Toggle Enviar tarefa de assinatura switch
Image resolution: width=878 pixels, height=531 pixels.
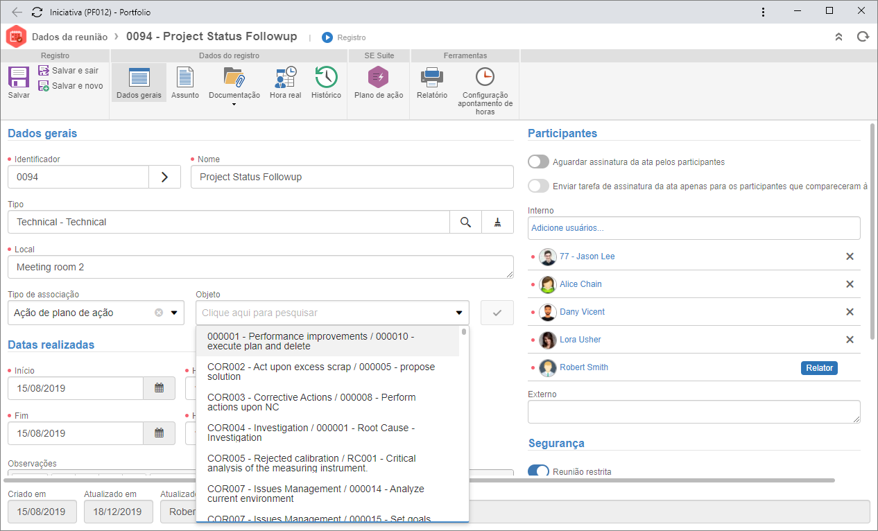pos(538,186)
